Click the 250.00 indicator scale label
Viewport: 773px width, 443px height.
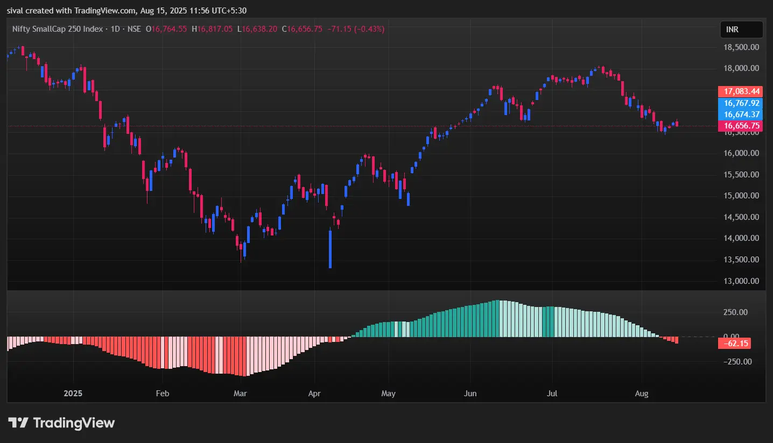click(x=735, y=312)
